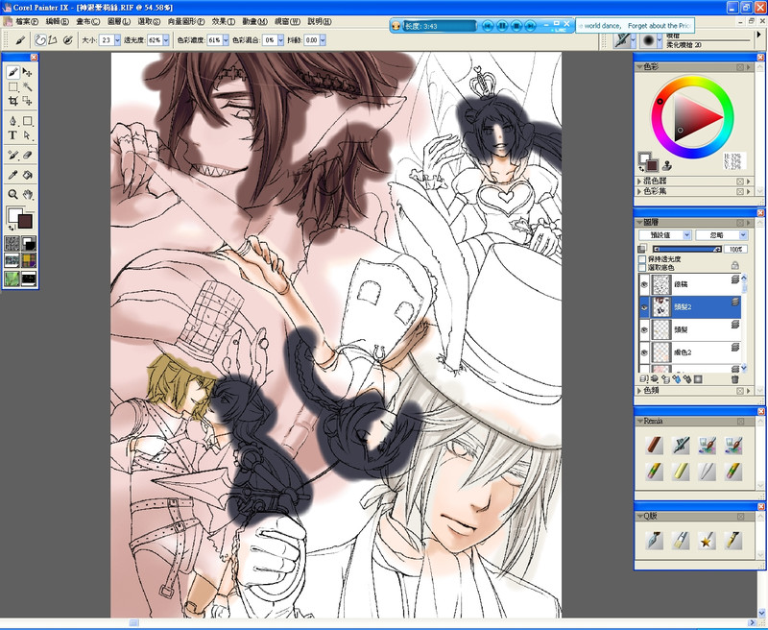The width and height of the screenshot is (768, 630).
Task: Expand the 色頻 channels panel
Action: (639, 391)
